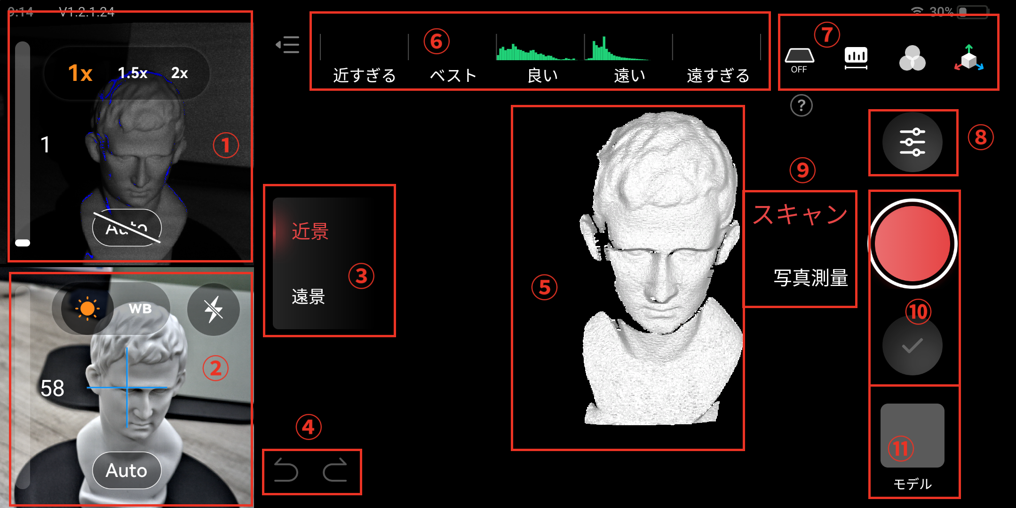The width and height of the screenshot is (1016, 508).
Task: Redo the scan step
Action: tap(335, 470)
